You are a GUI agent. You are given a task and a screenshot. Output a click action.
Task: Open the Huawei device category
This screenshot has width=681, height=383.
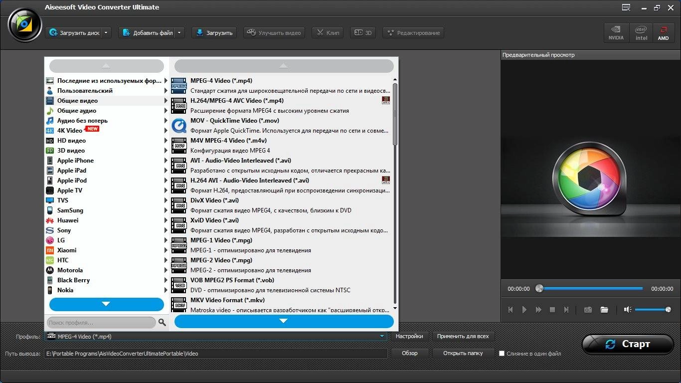[107, 220]
